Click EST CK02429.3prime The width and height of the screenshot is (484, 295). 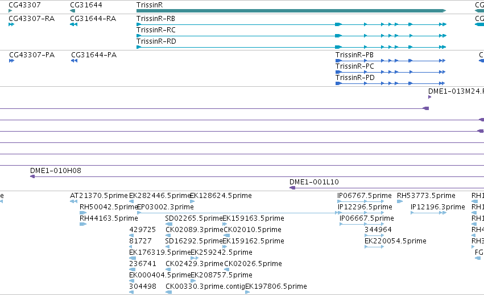194,264
